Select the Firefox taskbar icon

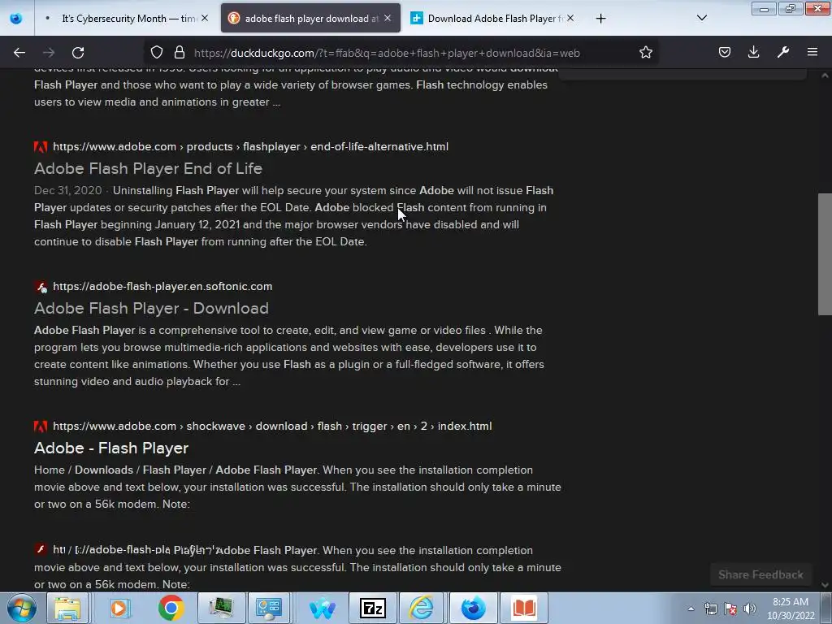click(x=473, y=608)
